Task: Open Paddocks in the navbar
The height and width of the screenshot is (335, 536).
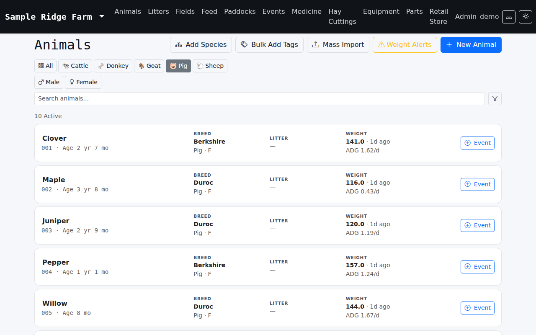Action: [240, 12]
